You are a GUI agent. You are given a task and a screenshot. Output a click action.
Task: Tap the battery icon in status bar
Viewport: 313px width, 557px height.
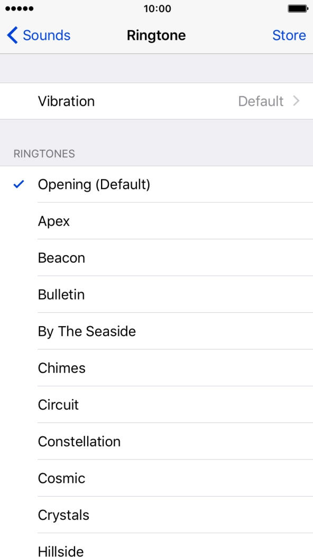tap(299, 8)
